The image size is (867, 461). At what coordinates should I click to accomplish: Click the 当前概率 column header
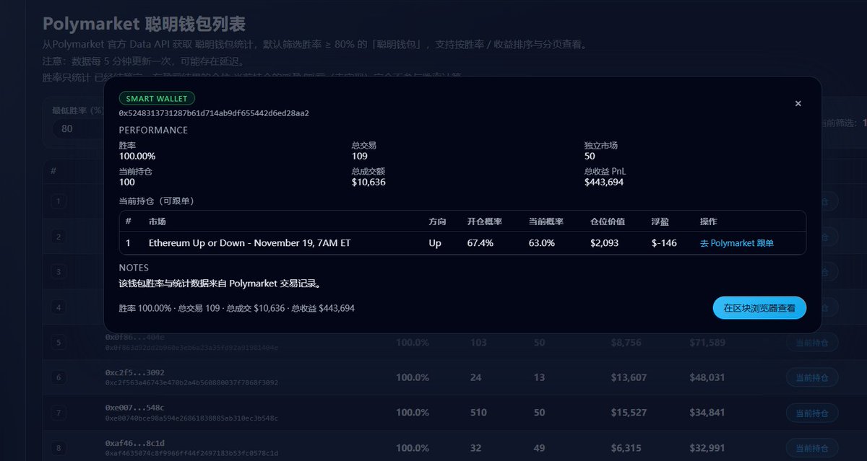pos(546,221)
